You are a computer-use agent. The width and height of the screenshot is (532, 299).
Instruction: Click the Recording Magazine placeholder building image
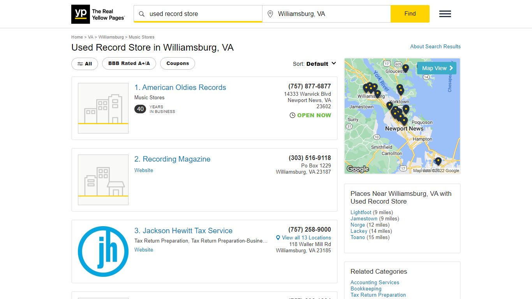103,180
